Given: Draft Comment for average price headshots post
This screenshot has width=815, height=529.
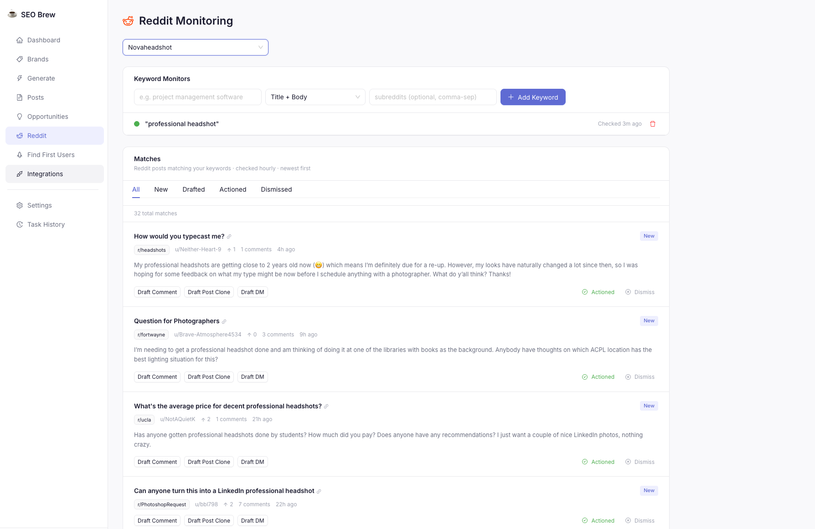Looking at the screenshot, I should pyautogui.click(x=157, y=462).
